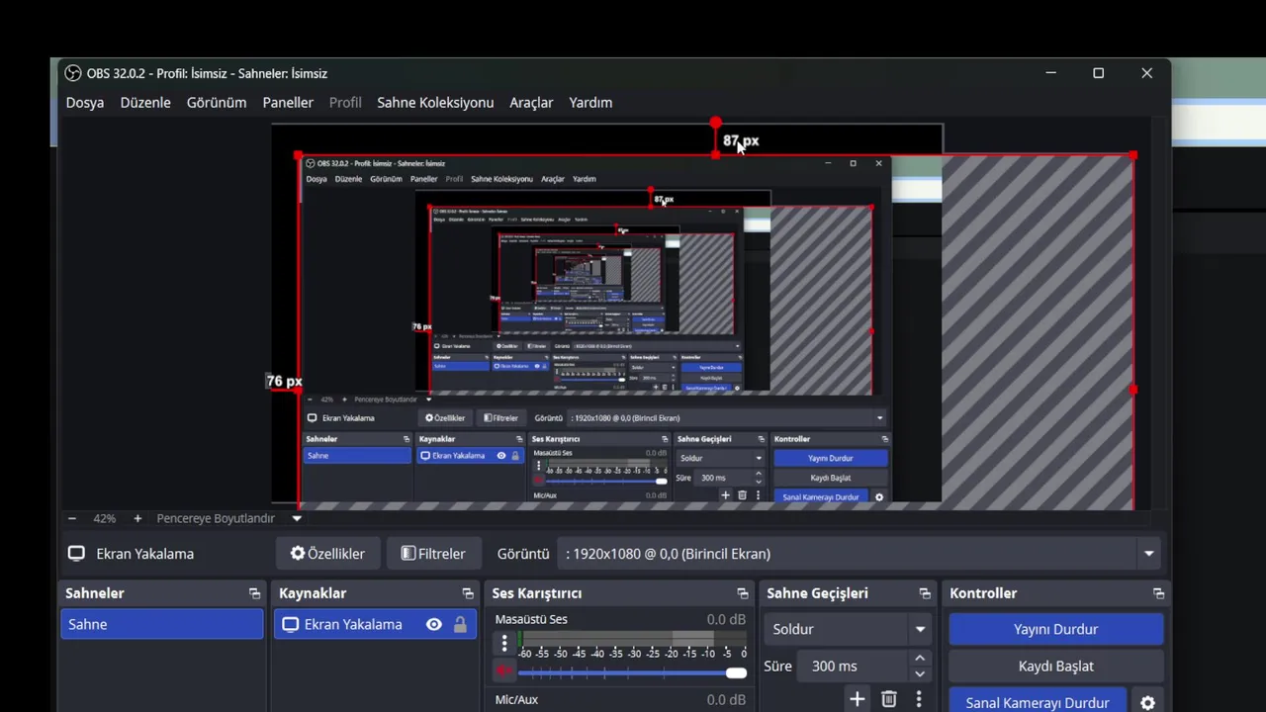Increase transition duration with the up arrow
This screenshot has height=712, width=1266.
tap(920, 659)
